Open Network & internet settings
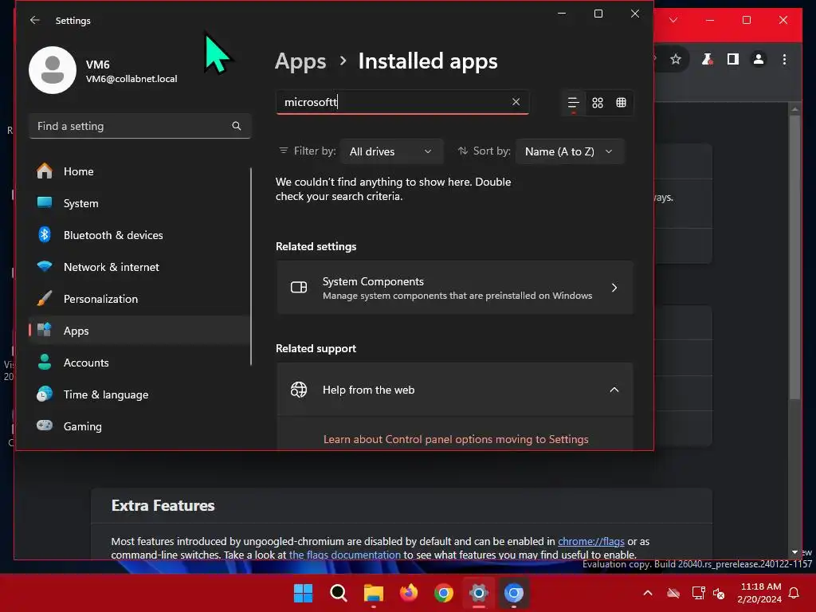The image size is (816, 612). point(139,267)
